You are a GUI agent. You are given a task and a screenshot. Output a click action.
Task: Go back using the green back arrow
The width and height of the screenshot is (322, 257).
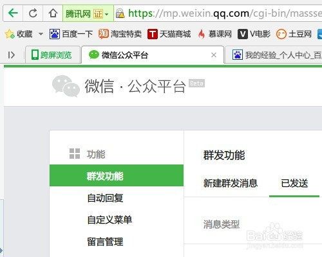(x=13, y=13)
